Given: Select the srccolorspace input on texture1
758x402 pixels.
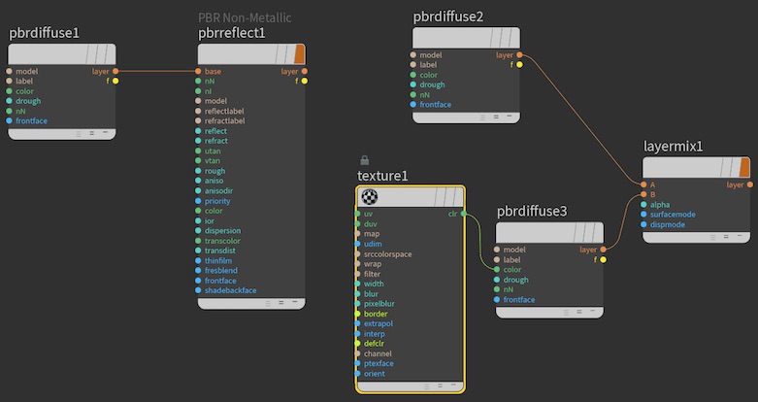Looking at the screenshot, I should (359, 253).
